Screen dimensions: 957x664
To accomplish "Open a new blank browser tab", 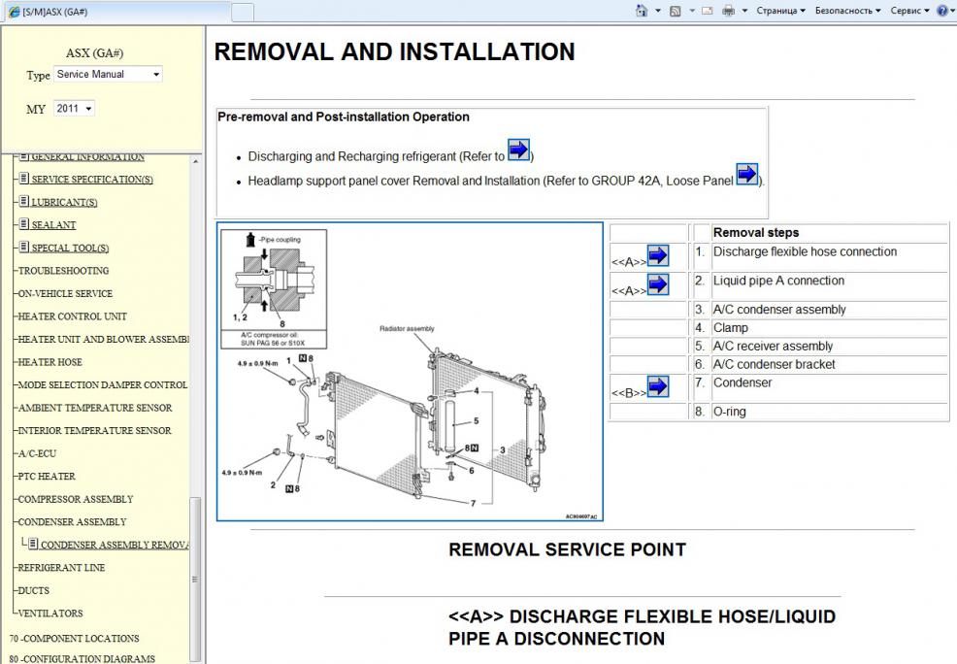I will pyautogui.click(x=243, y=13).
